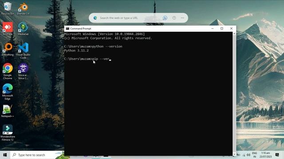This screenshot has height=159, width=284.
Task: Click the 'Python 3.11.2' output line
Action: point(76,51)
